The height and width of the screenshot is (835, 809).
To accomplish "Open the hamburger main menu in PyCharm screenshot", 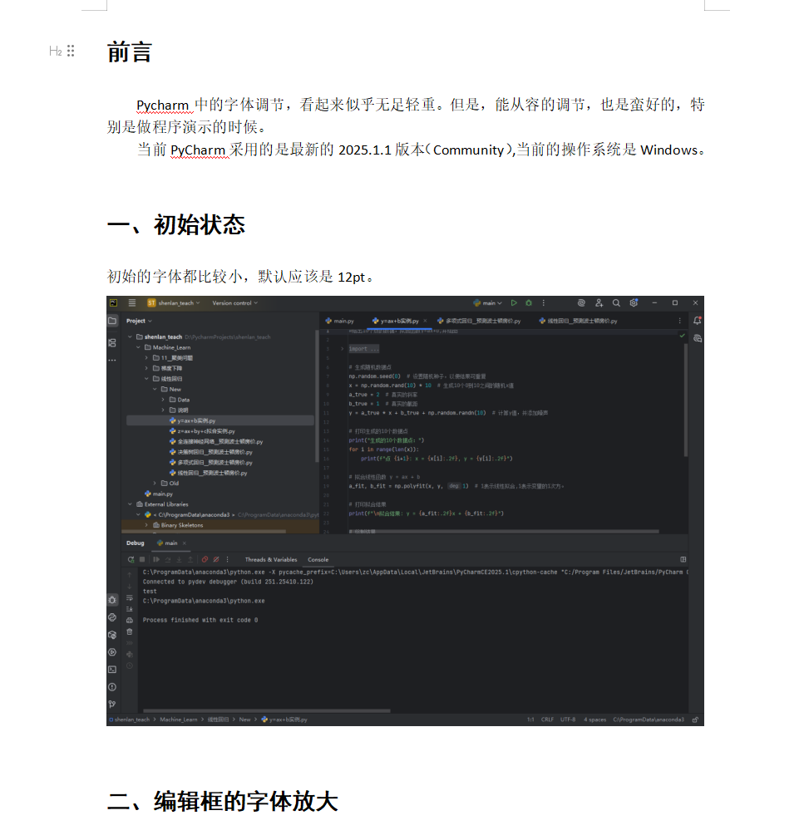I will click(131, 303).
